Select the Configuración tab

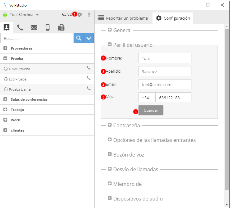tap(173, 18)
